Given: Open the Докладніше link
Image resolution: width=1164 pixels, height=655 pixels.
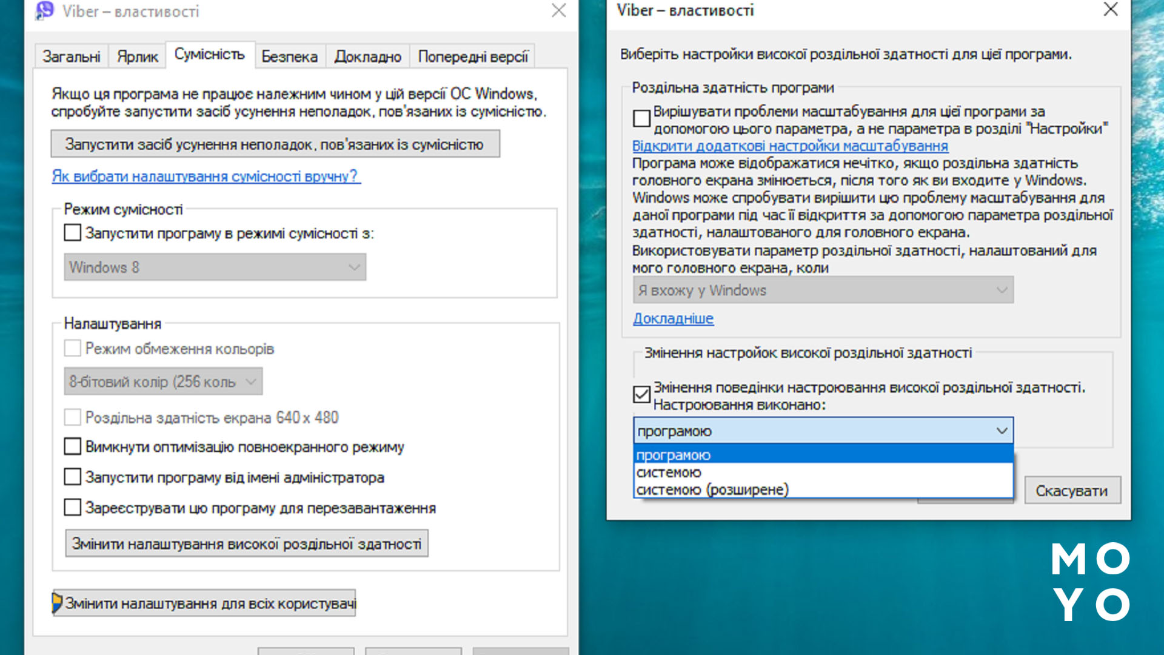Looking at the screenshot, I should pos(674,318).
